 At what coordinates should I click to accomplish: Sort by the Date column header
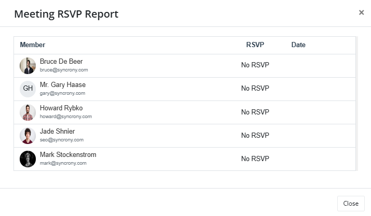point(298,45)
